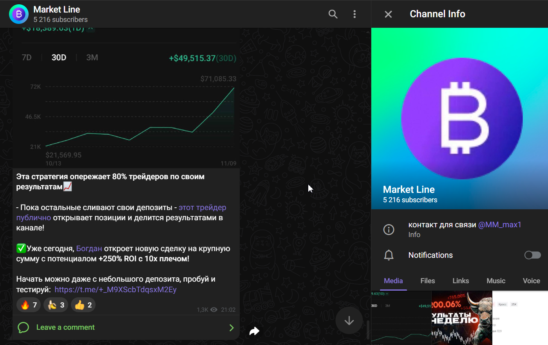Open in-channel search with the magnifier icon
548x345 pixels.
pyautogui.click(x=333, y=14)
